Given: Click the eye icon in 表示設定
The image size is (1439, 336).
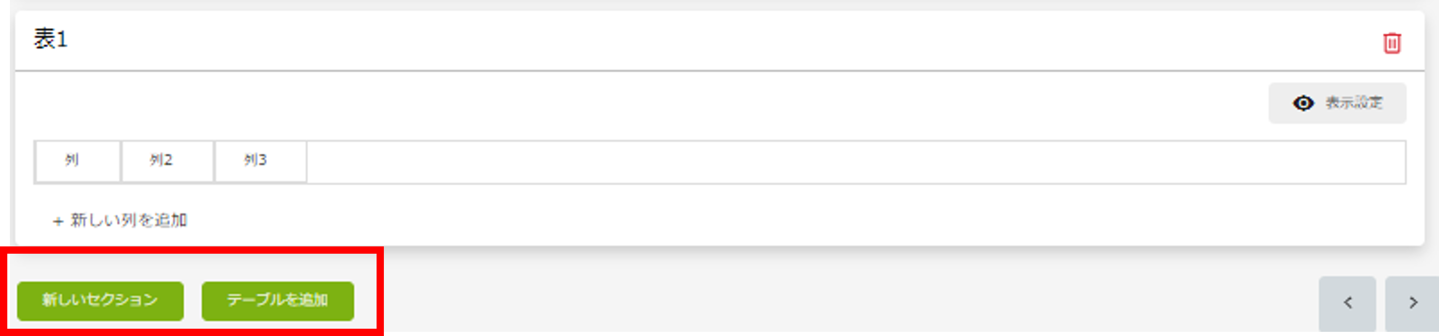Looking at the screenshot, I should [x=1303, y=103].
